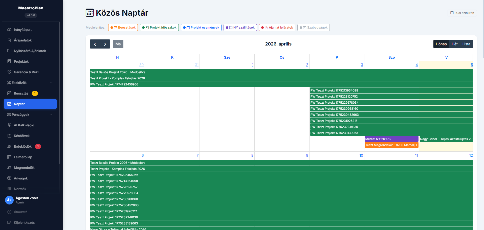
Task: Click the Beosztás yellow badge count
Action: (x=35, y=93)
